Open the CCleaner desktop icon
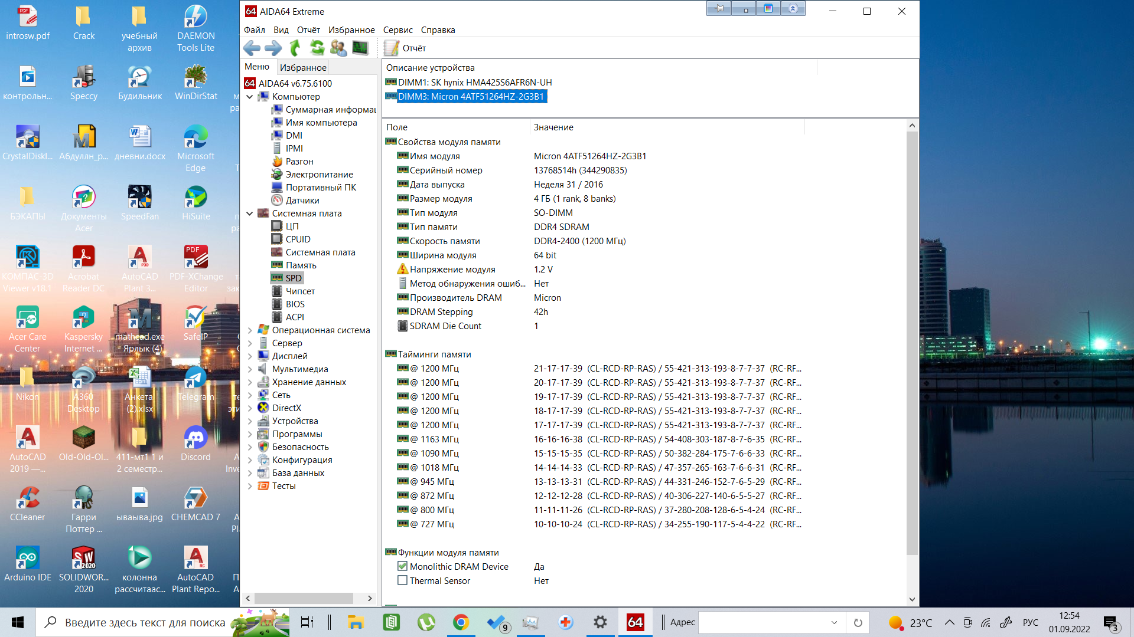Image resolution: width=1134 pixels, height=637 pixels. [27, 504]
